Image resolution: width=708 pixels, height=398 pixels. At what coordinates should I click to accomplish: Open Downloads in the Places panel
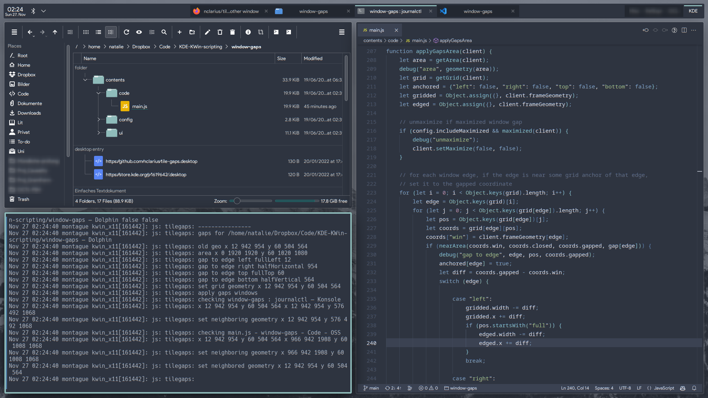(29, 113)
